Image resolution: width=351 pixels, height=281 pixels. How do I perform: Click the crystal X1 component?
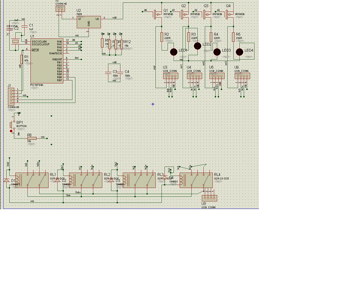[x=15, y=41]
